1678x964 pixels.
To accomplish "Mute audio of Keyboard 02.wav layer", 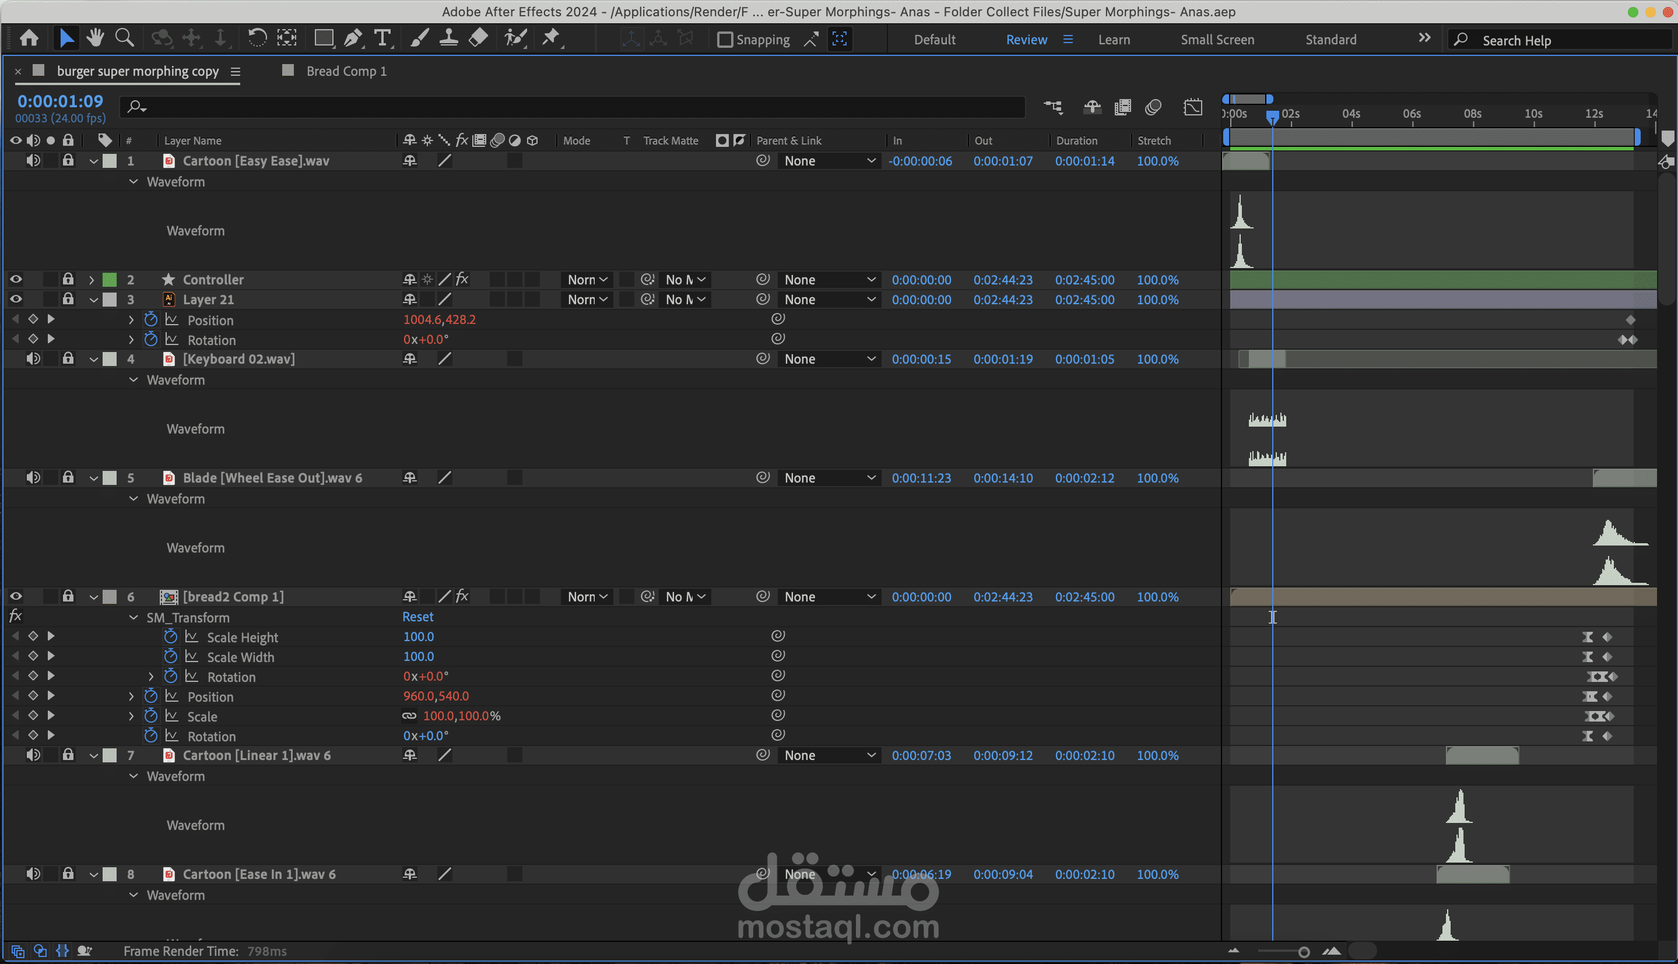I will (x=33, y=359).
